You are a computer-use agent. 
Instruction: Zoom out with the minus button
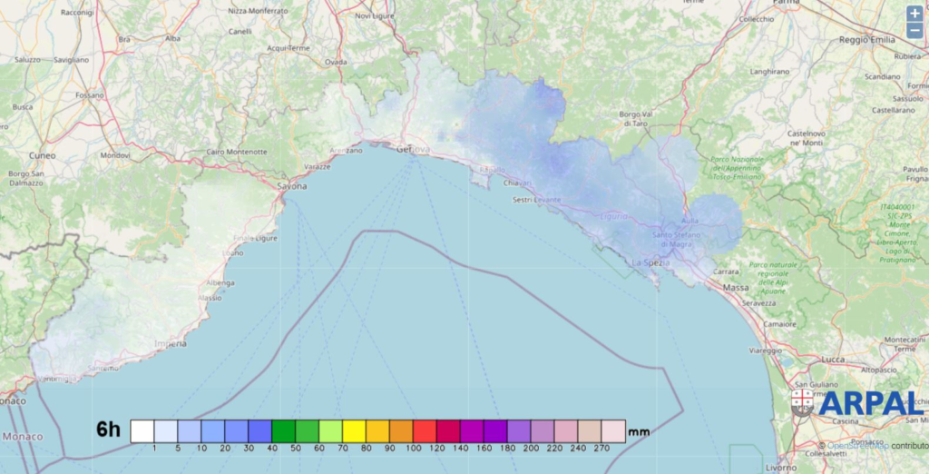914,31
